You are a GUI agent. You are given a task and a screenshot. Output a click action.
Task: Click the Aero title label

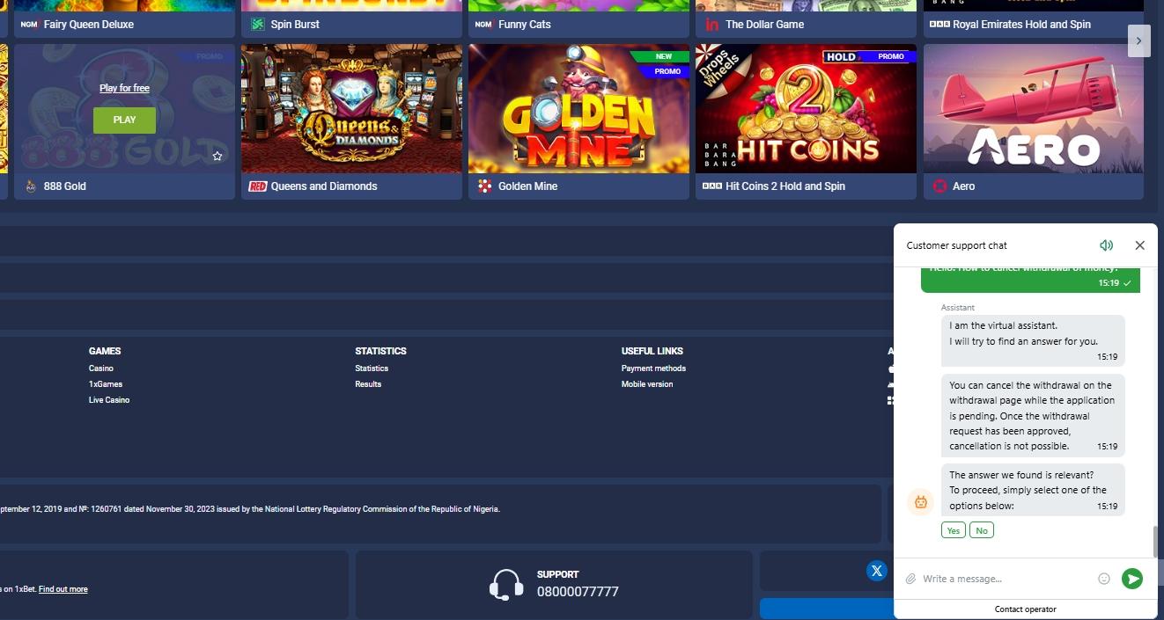[x=963, y=186]
